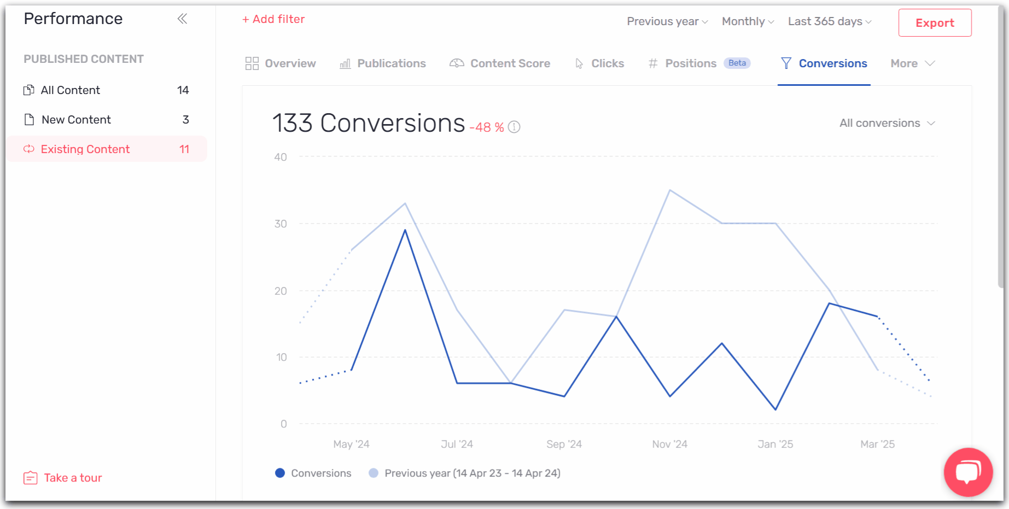Viewport: 1009px width, 509px height.
Task: Toggle the Previous year legend series dot
Action: [x=374, y=473]
